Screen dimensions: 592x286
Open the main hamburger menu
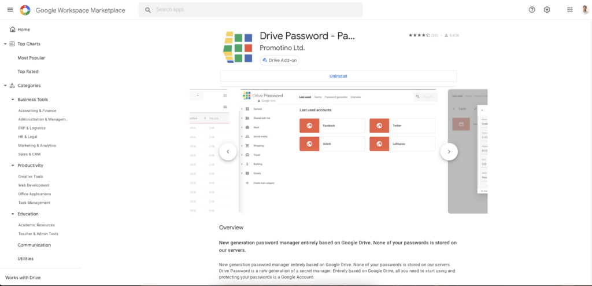tap(10, 10)
